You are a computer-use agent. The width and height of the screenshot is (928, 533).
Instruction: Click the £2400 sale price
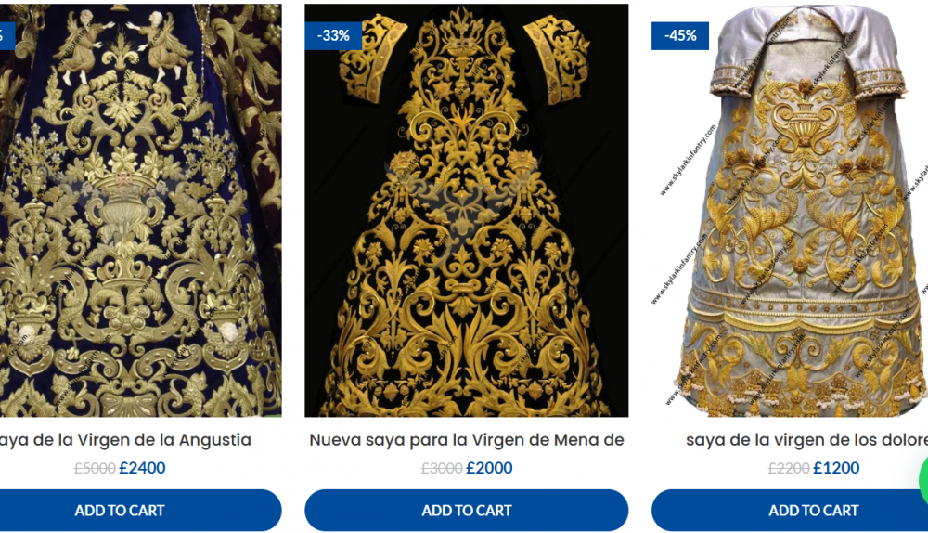point(142,468)
